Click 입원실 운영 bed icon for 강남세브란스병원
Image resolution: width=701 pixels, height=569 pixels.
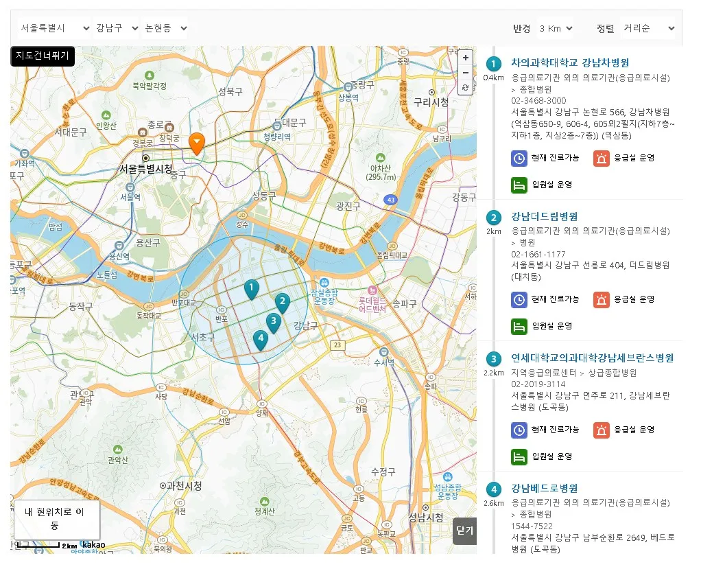point(519,456)
